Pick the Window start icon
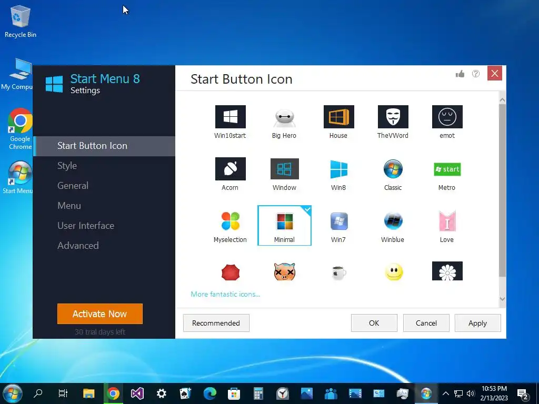The width and height of the screenshot is (539, 404). [285, 169]
